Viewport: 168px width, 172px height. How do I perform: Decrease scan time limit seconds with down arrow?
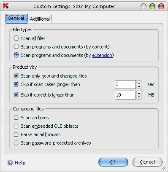tap(139, 86)
